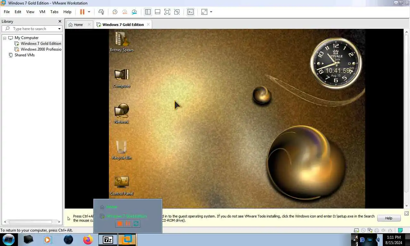Image resolution: width=410 pixels, height=246 pixels.
Task: Click the refresh button in taskbar preview
Action: coord(136,224)
